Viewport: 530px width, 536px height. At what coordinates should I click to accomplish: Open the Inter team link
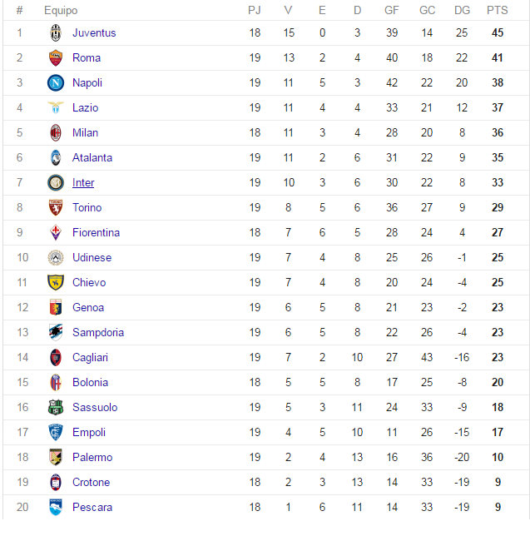[x=83, y=182]
